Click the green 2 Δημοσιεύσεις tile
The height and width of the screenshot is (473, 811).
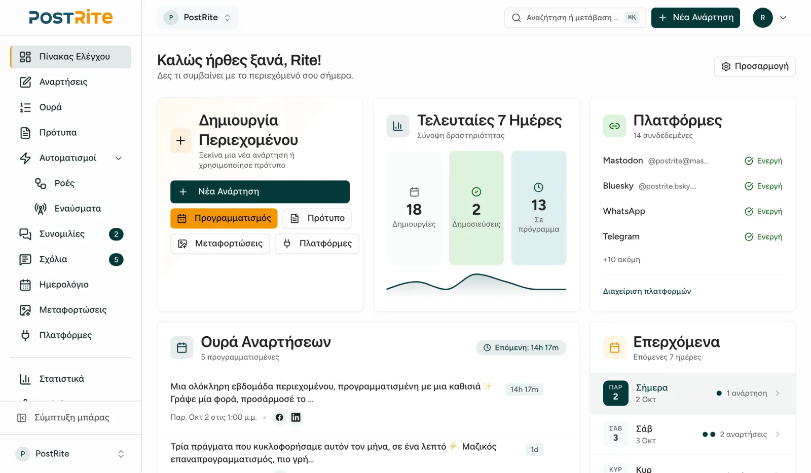[476, 208]
